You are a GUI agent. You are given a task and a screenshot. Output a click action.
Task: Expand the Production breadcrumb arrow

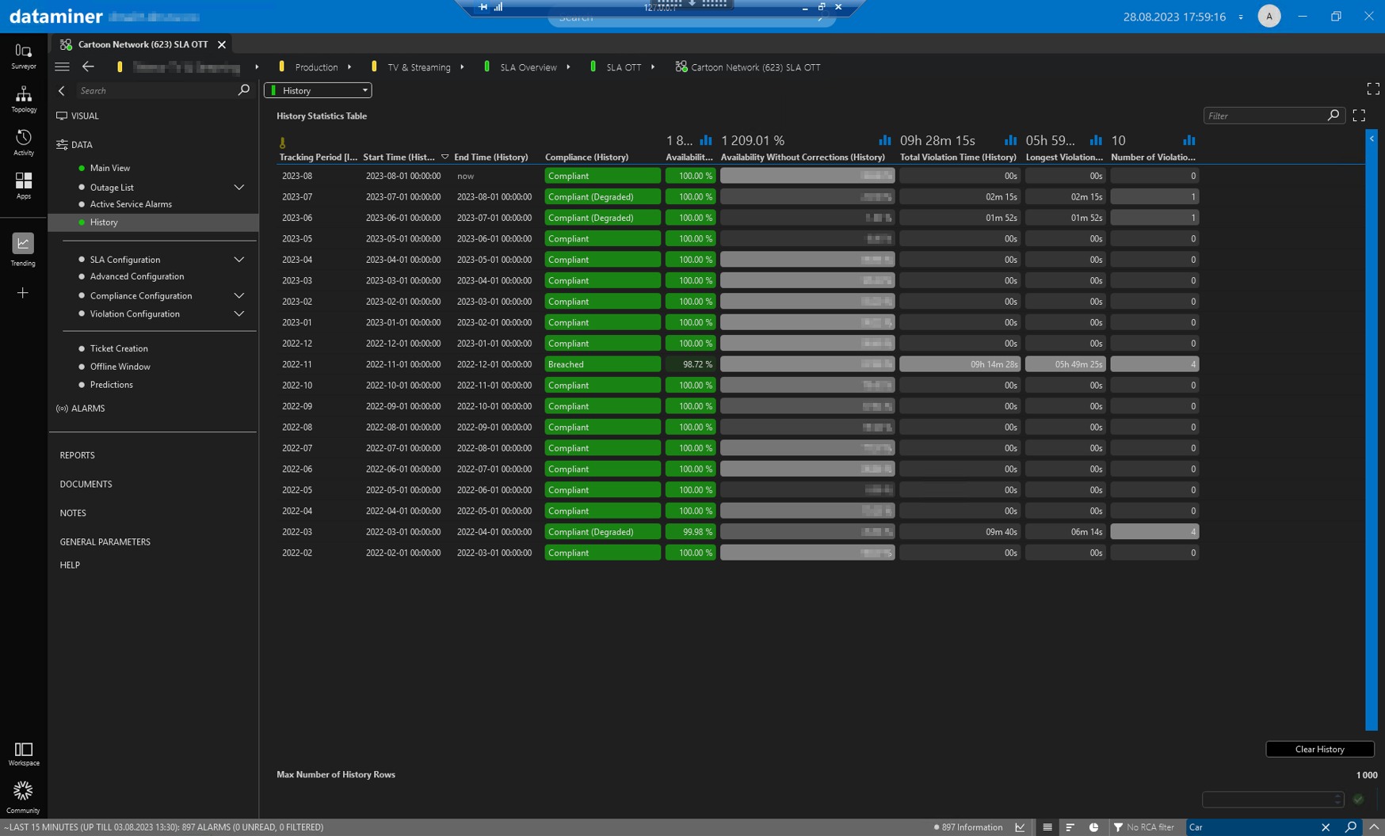coord(349,67)
